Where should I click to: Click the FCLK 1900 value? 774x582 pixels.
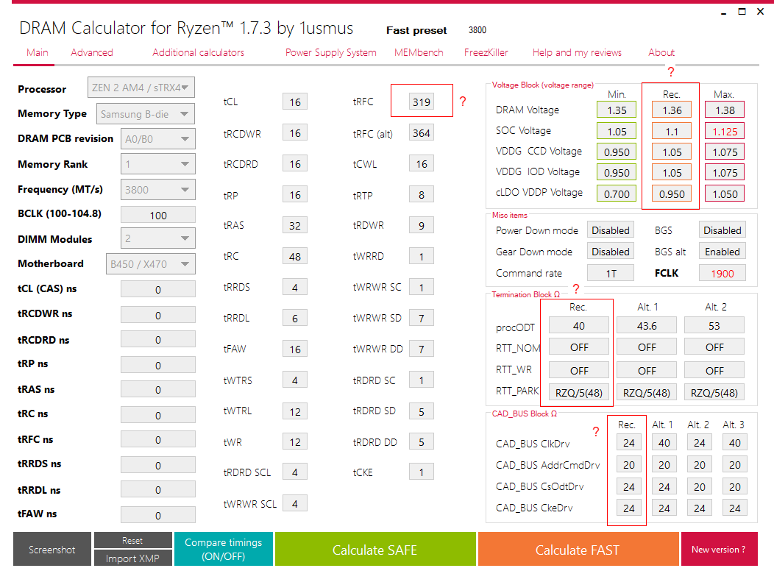[x=722, y=273]
